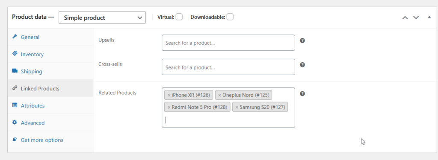Click help icon next to Upsells
Image resolution: width=438 pixels, height=160 pixels.
[x=302, y=41]
